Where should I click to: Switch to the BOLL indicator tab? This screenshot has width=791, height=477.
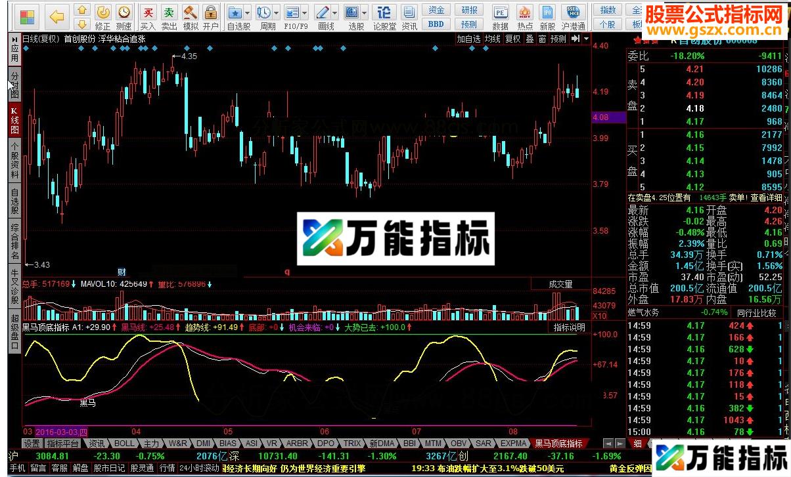(124, 444)
